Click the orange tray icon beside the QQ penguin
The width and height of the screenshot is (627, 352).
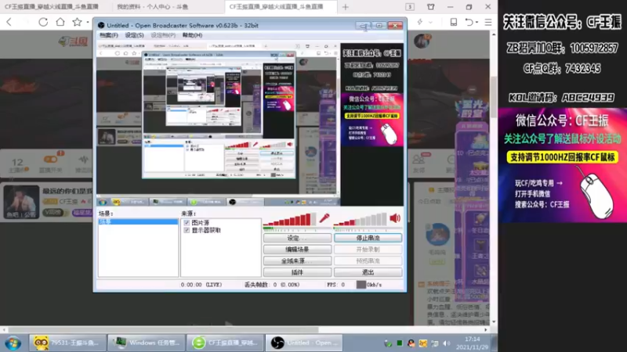pyautogui.click(x=422, y=343)
